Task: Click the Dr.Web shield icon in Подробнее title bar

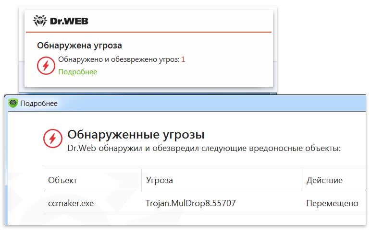Action: (13, 103)
